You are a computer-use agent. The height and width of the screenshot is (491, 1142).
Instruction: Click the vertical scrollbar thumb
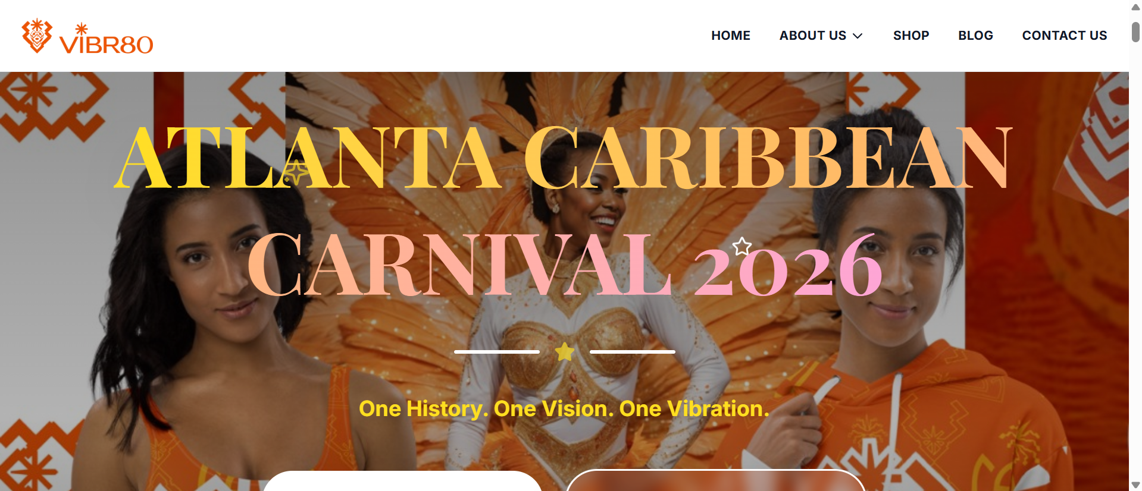coord(1135,32)
